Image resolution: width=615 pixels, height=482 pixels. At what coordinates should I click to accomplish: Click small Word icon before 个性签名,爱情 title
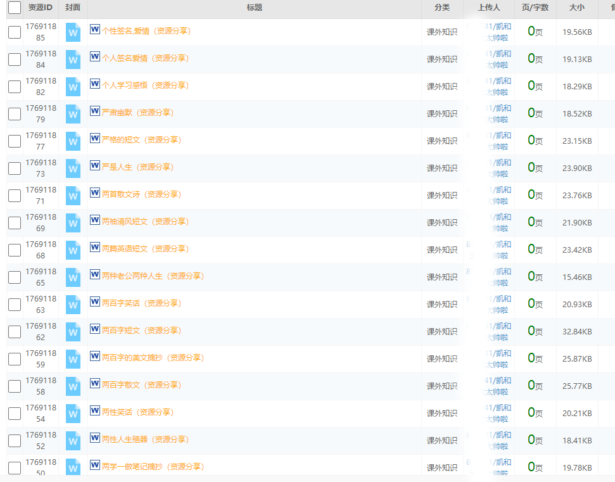coord(95,29)
